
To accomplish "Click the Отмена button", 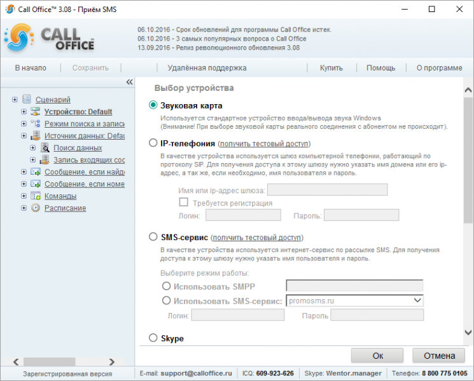I will coord(439,356).
